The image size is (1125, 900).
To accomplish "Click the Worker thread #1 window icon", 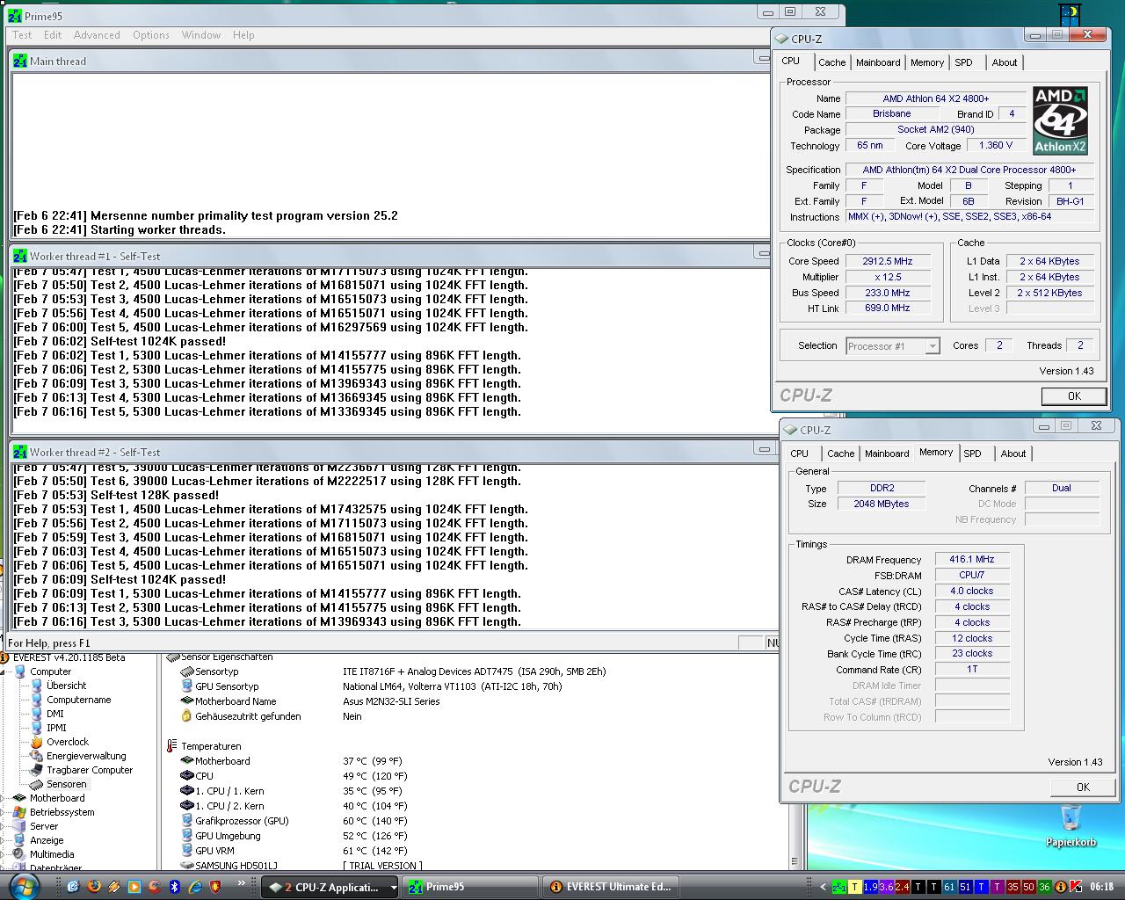I will point(20,257).
